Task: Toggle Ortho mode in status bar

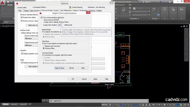Action: 119,105
